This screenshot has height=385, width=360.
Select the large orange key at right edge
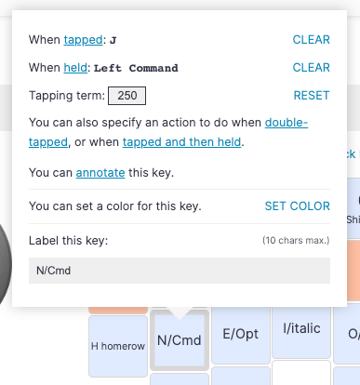pos(353,271)
